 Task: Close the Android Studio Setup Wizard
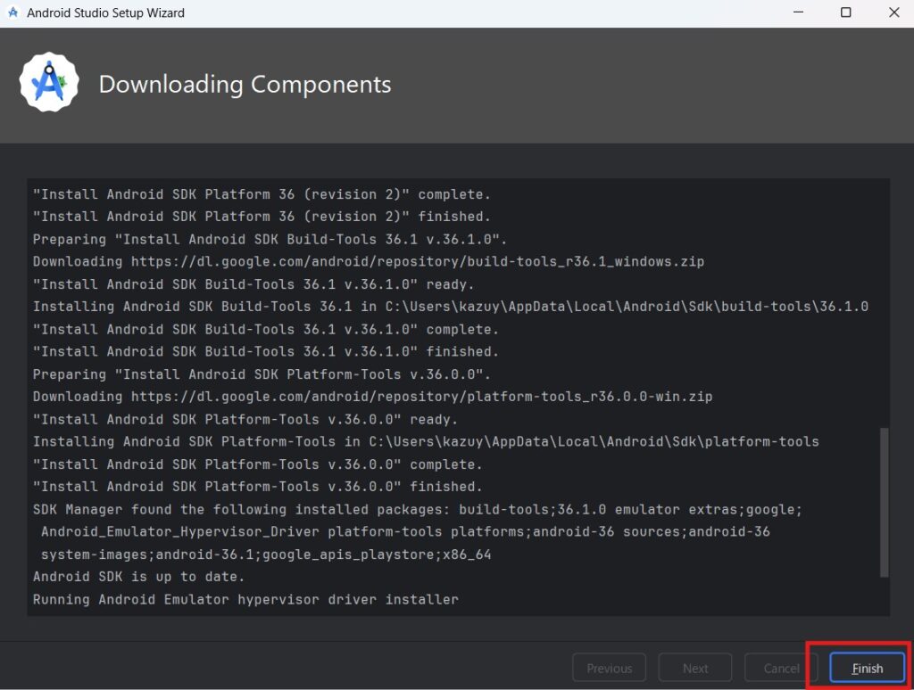pos(893,13)
